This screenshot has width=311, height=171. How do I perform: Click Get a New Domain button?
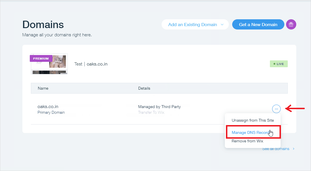click(x=258, y=24)
